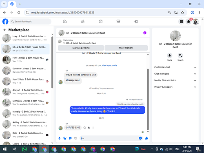Screen dimensions: 204x153
Task: Click the purple conversation info icon
Action: tap(145, 33)
